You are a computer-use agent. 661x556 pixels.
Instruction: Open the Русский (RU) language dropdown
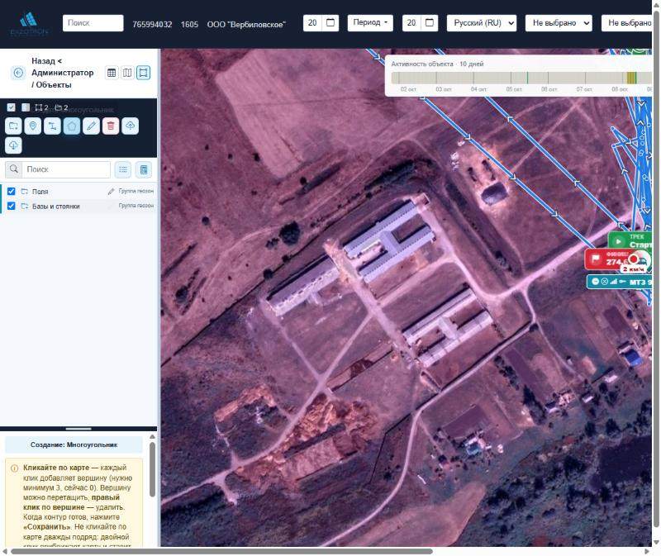482,23
